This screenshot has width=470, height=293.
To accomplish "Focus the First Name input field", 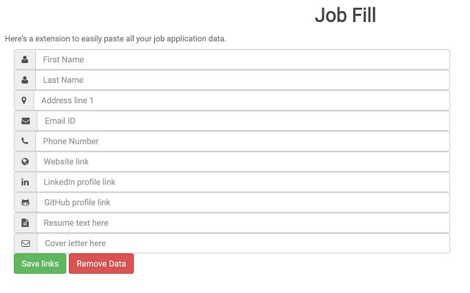I will coord(242,59).
